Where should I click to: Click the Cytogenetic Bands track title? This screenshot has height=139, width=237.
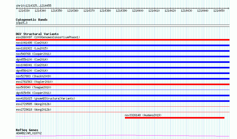pos(32,20)
